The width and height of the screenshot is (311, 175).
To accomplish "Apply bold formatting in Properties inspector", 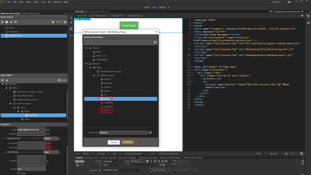I will 147,161.
